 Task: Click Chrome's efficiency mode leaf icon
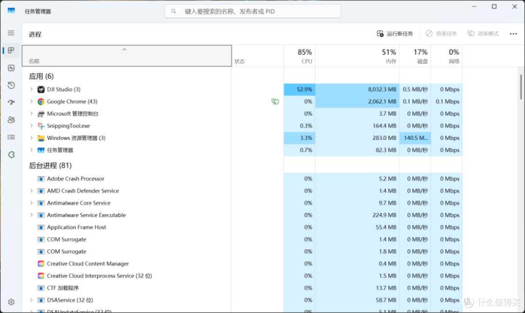(x=275, y=102)
